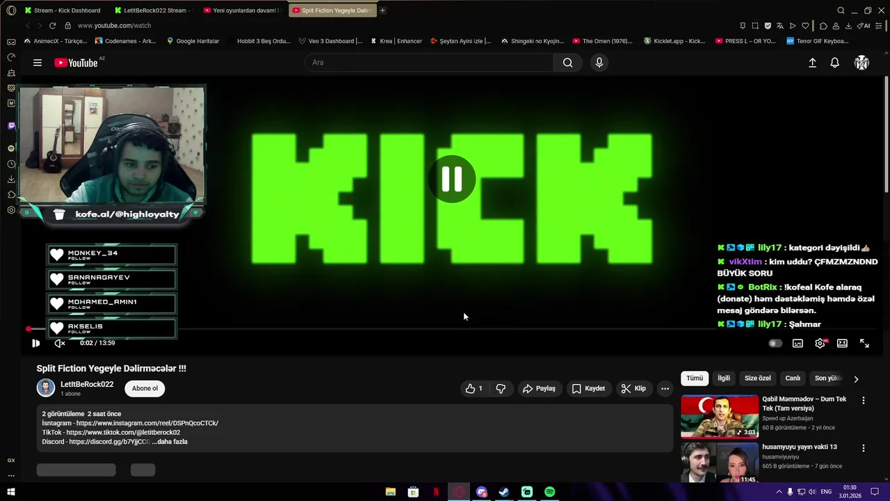
Task: Open the LetItBeRock022 channel avatar
Action: pos(45,388)
